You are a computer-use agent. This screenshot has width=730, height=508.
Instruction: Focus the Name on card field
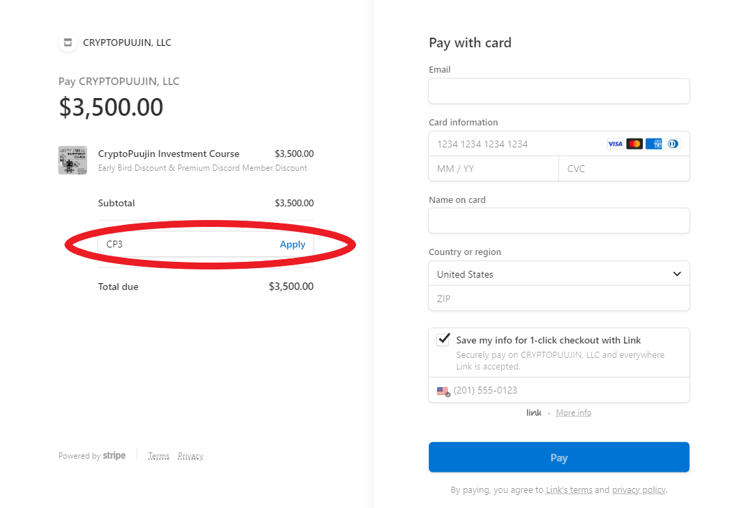558,221
